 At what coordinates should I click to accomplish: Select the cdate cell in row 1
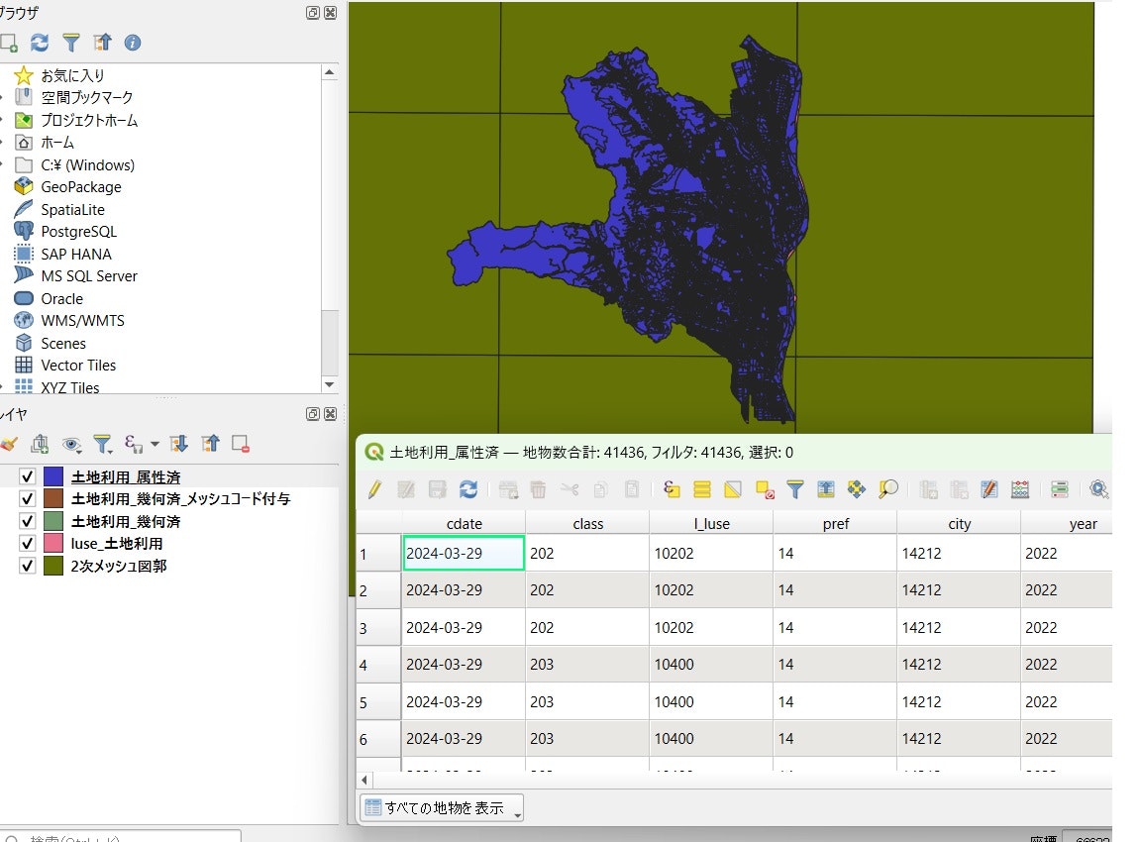click(x=463, y=554)
